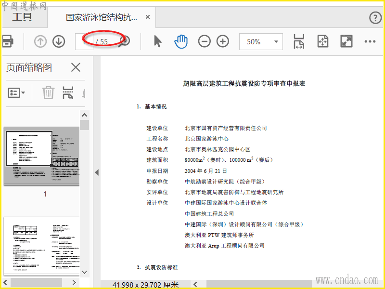Close the 页面缩略图 panel
Viewport: 385px width, 289px height.
[x=76, y=67]
